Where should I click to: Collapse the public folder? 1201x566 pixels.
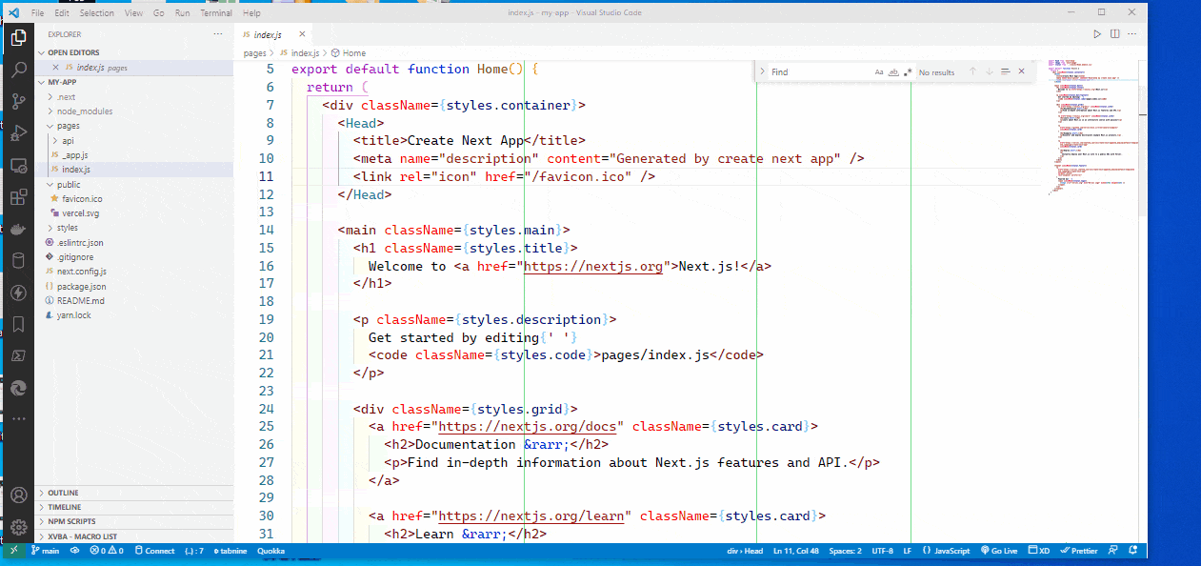(50, 184)
